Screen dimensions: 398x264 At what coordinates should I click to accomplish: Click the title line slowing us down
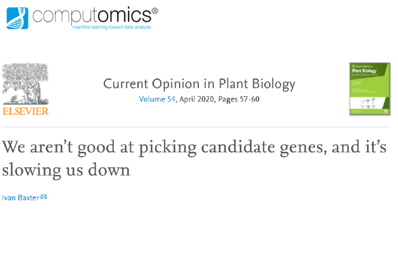tap(66, 170)
